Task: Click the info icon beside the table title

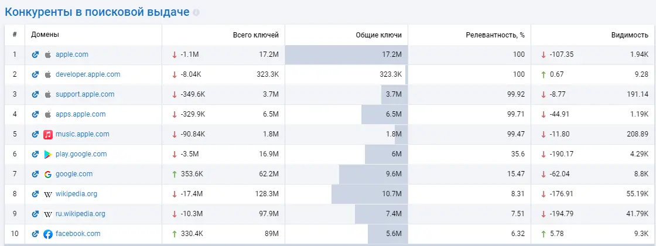Action: coord(196,12)
